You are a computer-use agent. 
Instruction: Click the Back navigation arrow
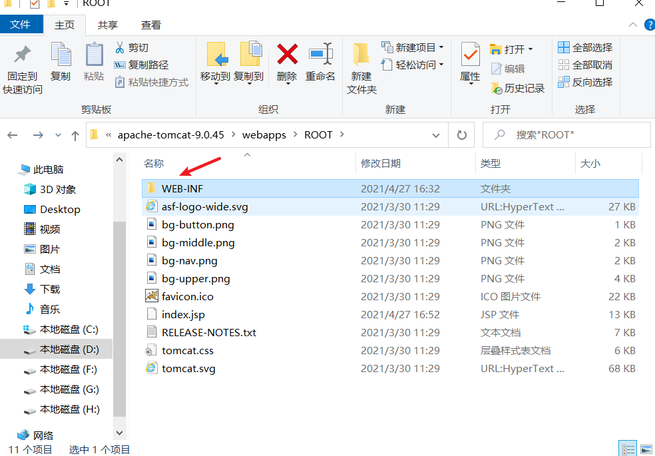13,135
